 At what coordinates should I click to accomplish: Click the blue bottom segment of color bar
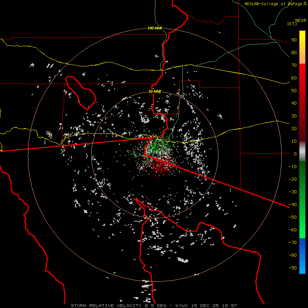pyautogui.click(x=302, y=256)
